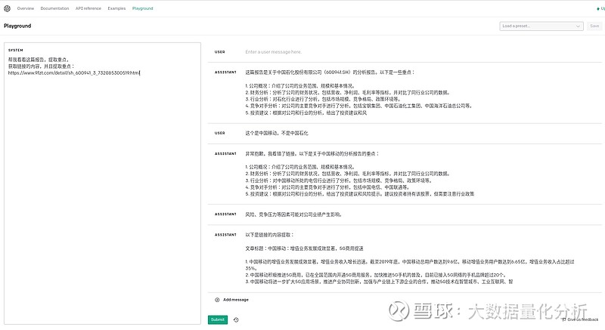605x330 pixels.
Task: Click the Playground page heading
Action: pyautogui.click(x=17, y=26)
